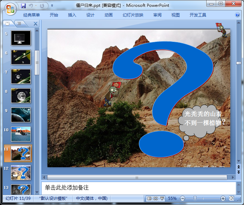Image resolution: width=244 pixels, height=205 pixels.
Task: Zoom out with the minus button
Action: pos(182,198)
